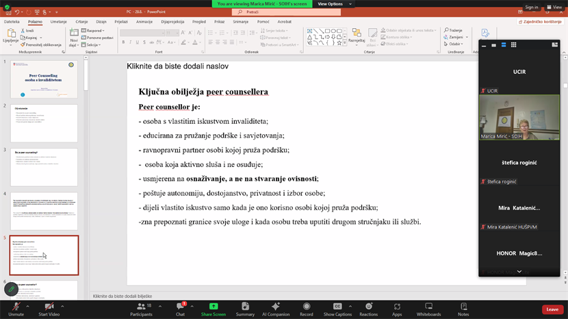The height and width of the screenshot is (319, 568).
Task: Click the undo icon in title bar
Action: [17, 12]
